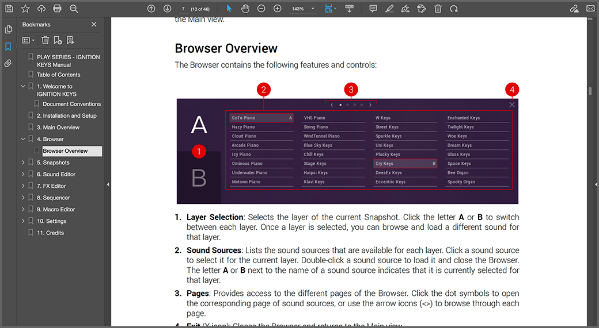This screenshot has width=599, height=328.
Task: Open the page thumbnails side panel
Action: [x=8, y=29]
